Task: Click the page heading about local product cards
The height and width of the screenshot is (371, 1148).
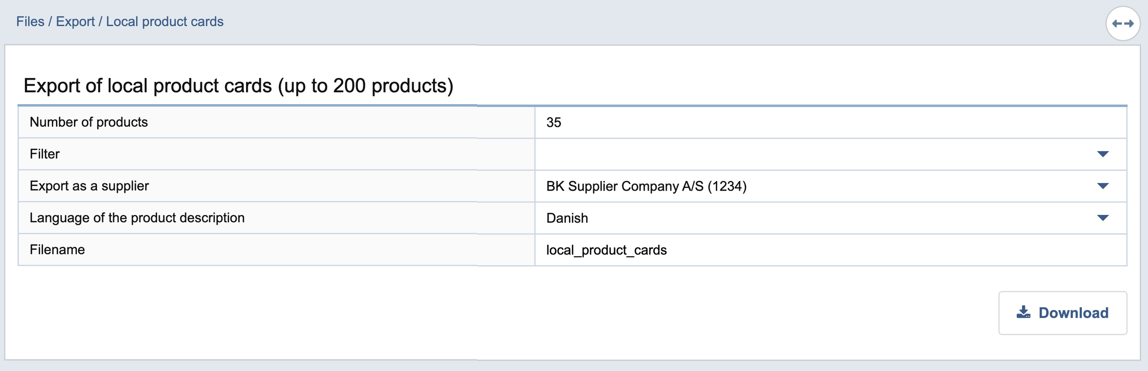Action: [238, 86]
